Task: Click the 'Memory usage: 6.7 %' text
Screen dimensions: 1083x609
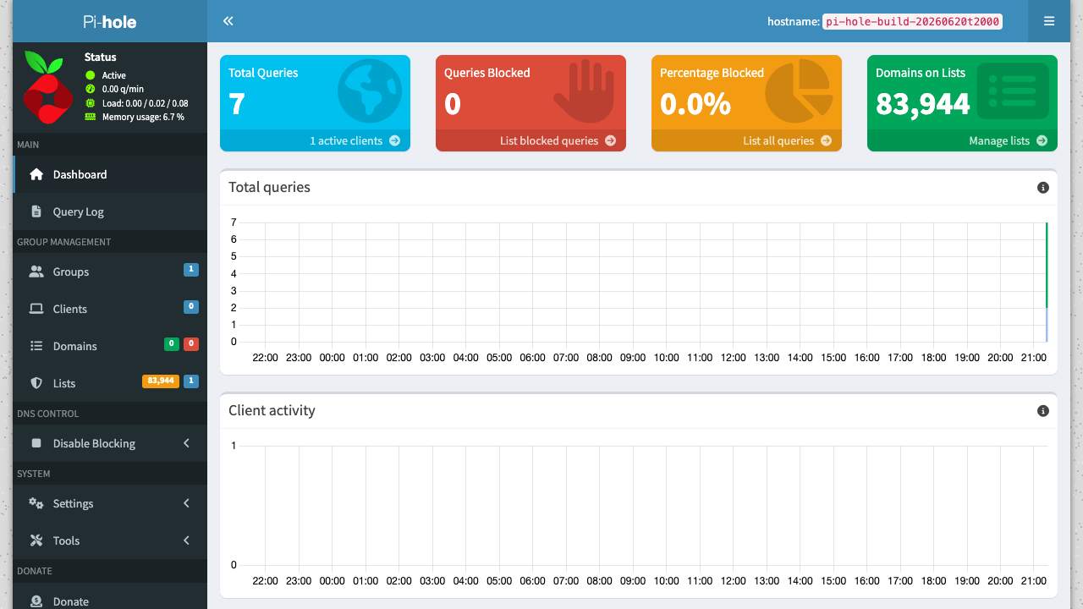Action: click(143, 117)
